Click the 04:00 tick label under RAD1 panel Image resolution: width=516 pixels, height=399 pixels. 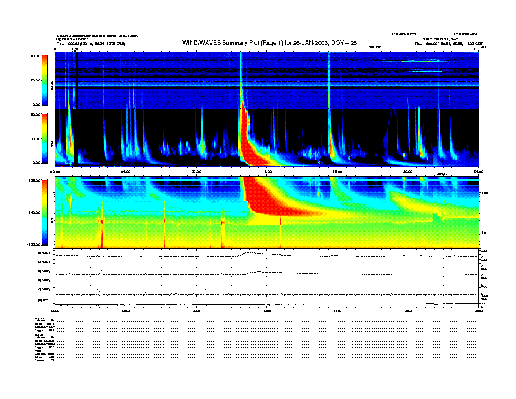126,171
